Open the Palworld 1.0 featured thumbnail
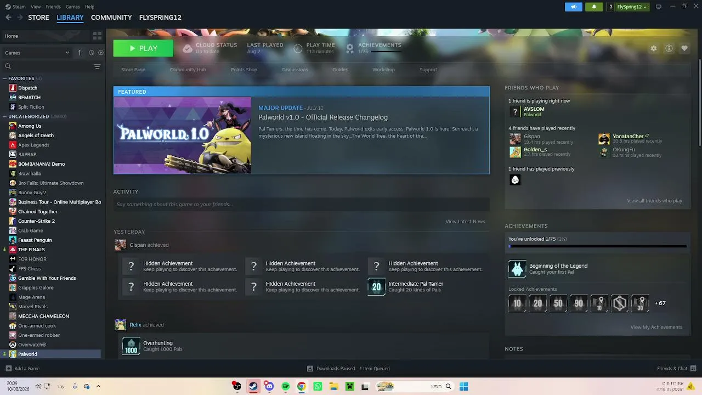The height and width of the screenshot is (395, 702). point(182,136)
